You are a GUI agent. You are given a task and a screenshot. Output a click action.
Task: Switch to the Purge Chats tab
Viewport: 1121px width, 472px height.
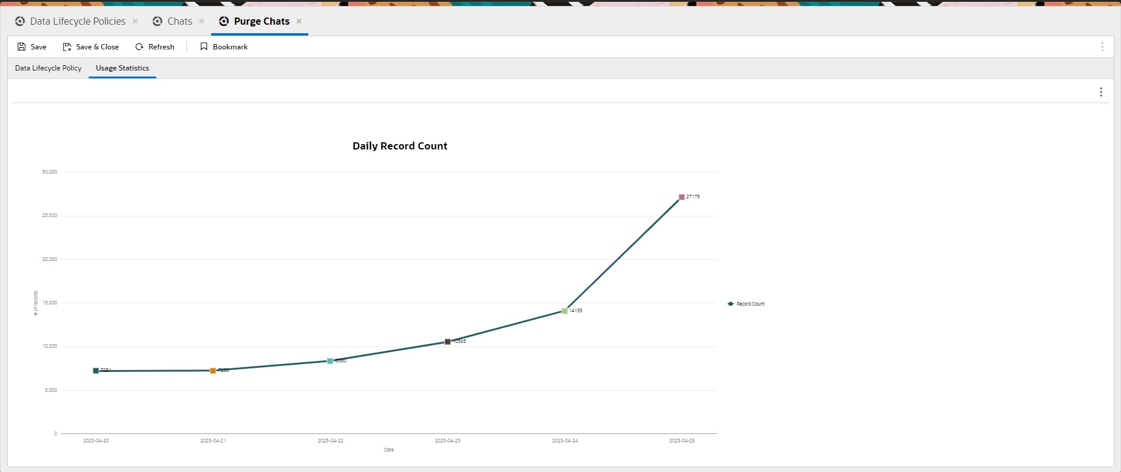[261, 21]
